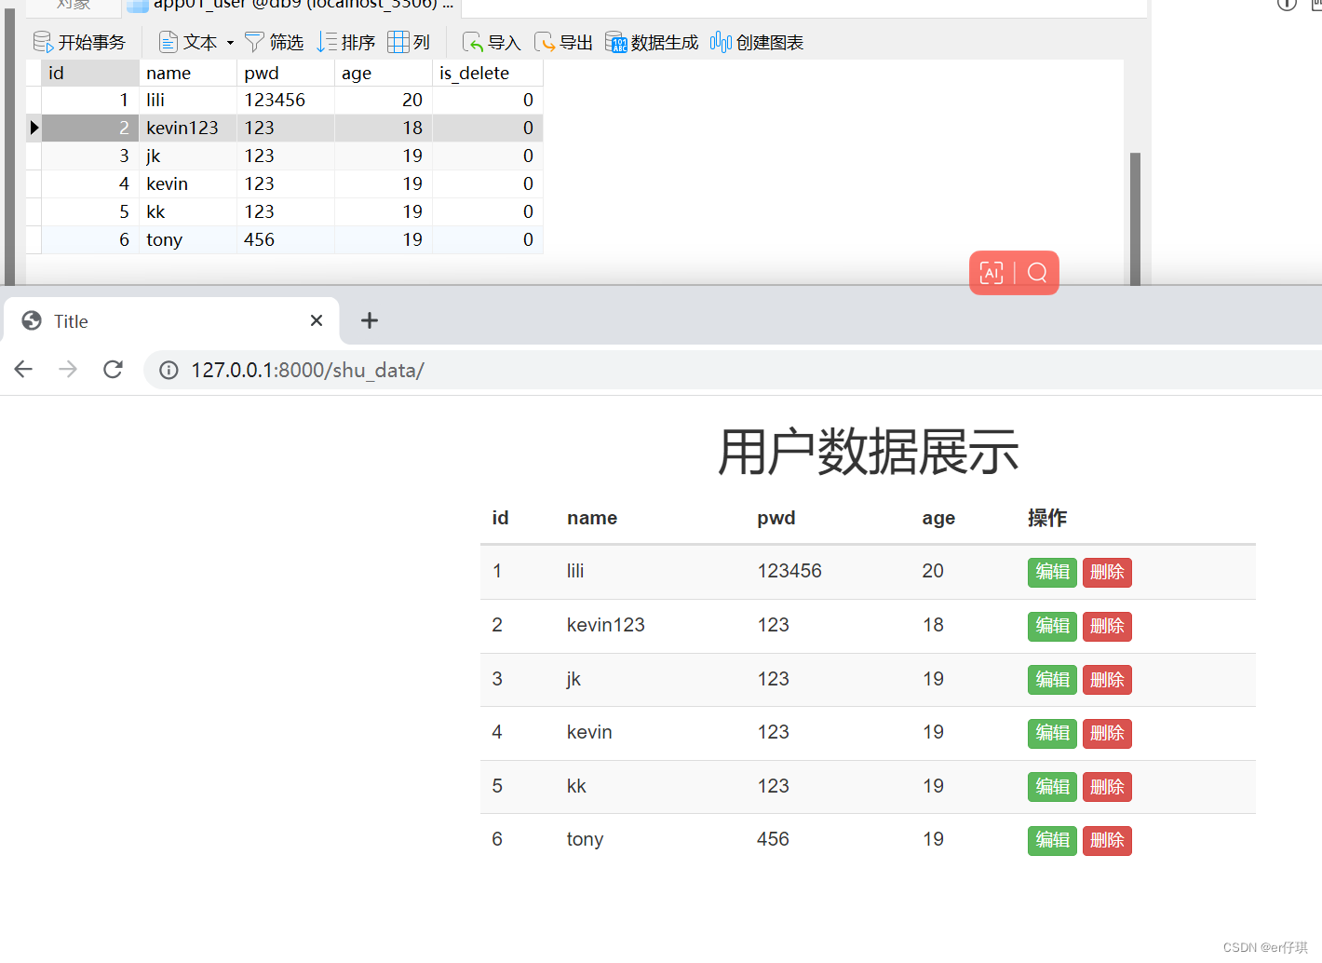Viewport: 1322px width, 963px height.
Task: Select Navicat pwd cell 456
Action: [286, 239]
